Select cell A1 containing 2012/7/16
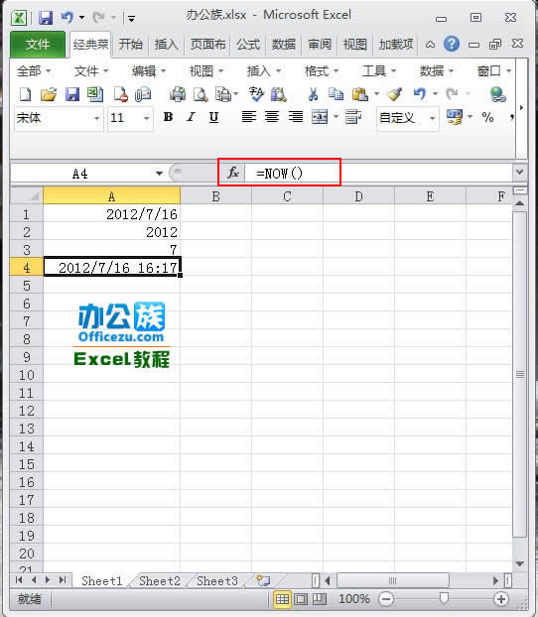 point(111,214)
